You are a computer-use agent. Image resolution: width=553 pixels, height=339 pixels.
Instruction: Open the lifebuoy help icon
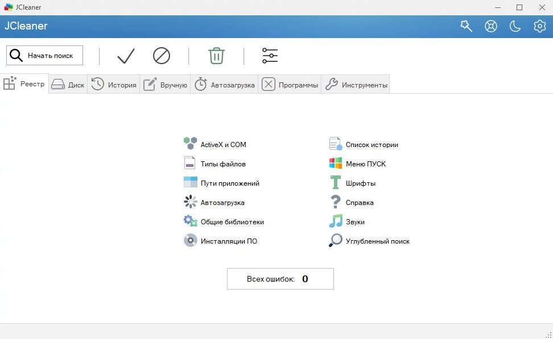[491, 26]
